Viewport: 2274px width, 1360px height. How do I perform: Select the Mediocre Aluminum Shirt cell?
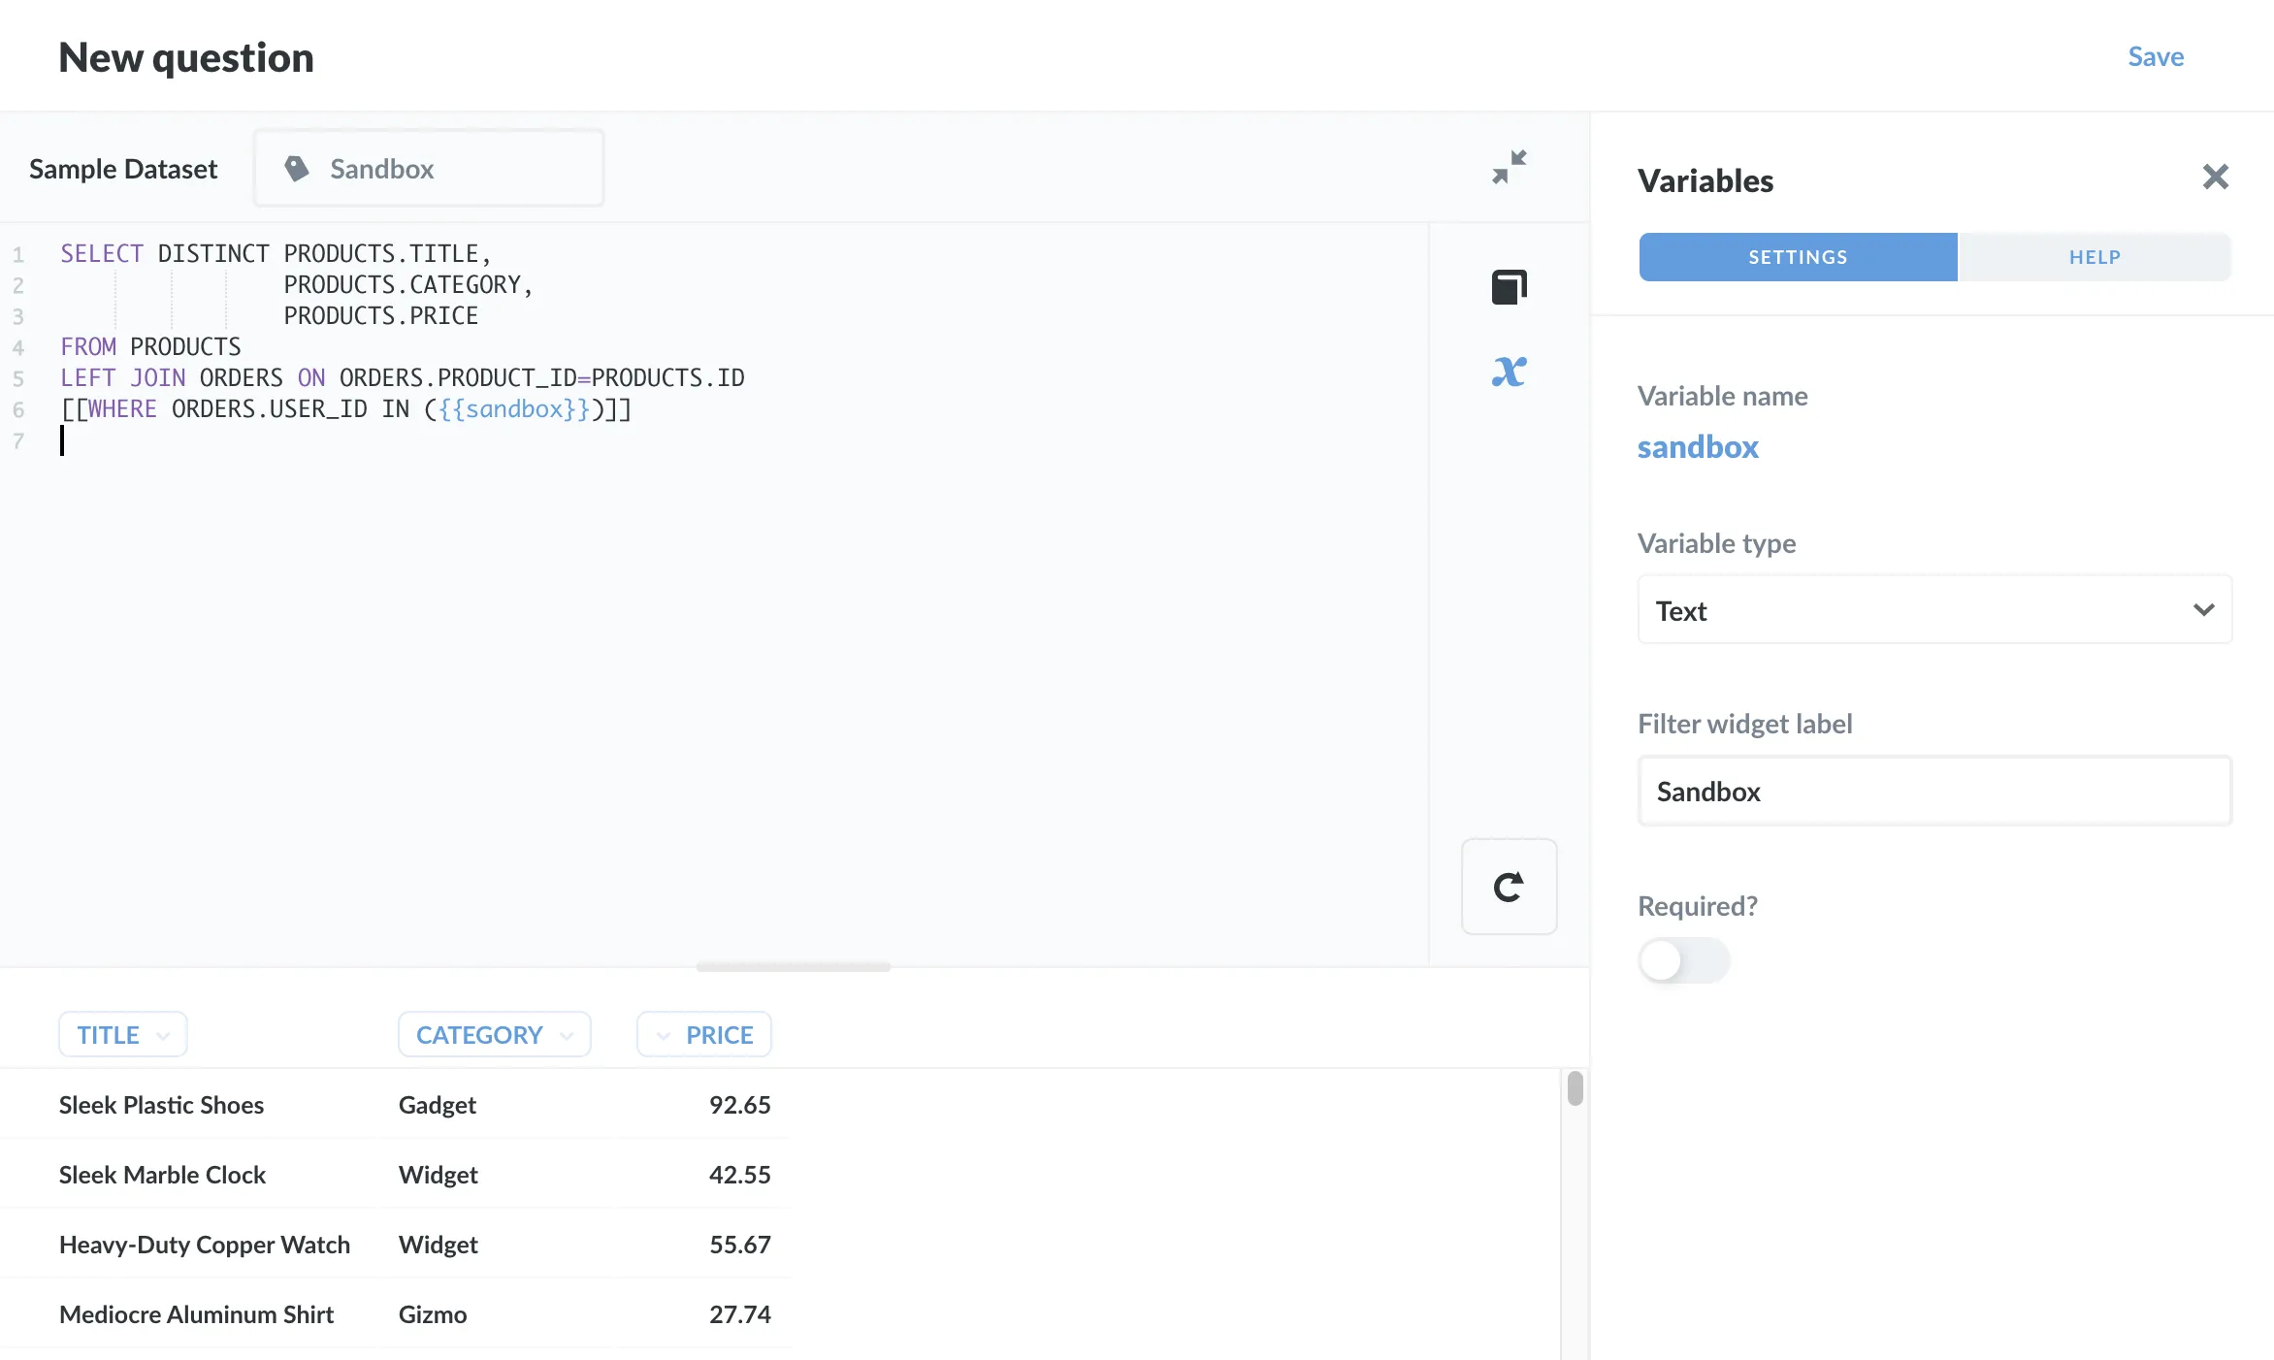pyautogui.click(x=196, y=1314)
